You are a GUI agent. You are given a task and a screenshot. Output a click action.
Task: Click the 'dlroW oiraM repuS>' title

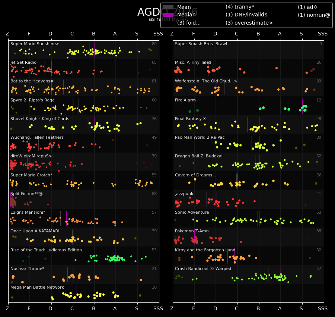point(31,156)
